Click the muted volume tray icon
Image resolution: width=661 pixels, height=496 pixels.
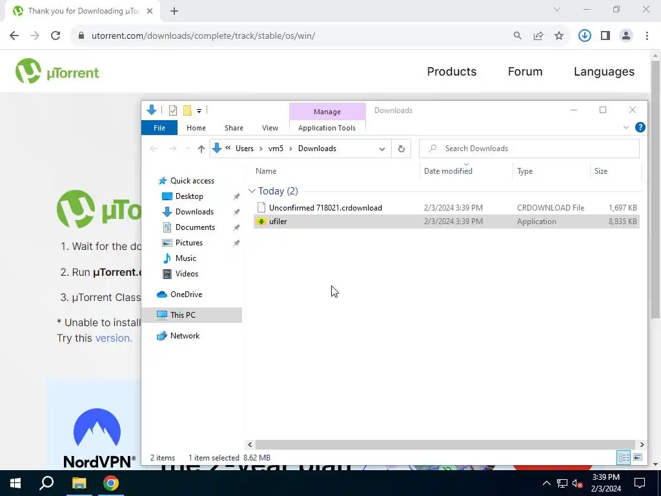[577, 483]
